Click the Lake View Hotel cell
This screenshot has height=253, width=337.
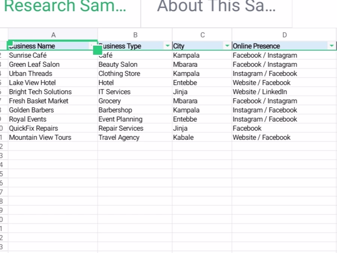[53, 82]
